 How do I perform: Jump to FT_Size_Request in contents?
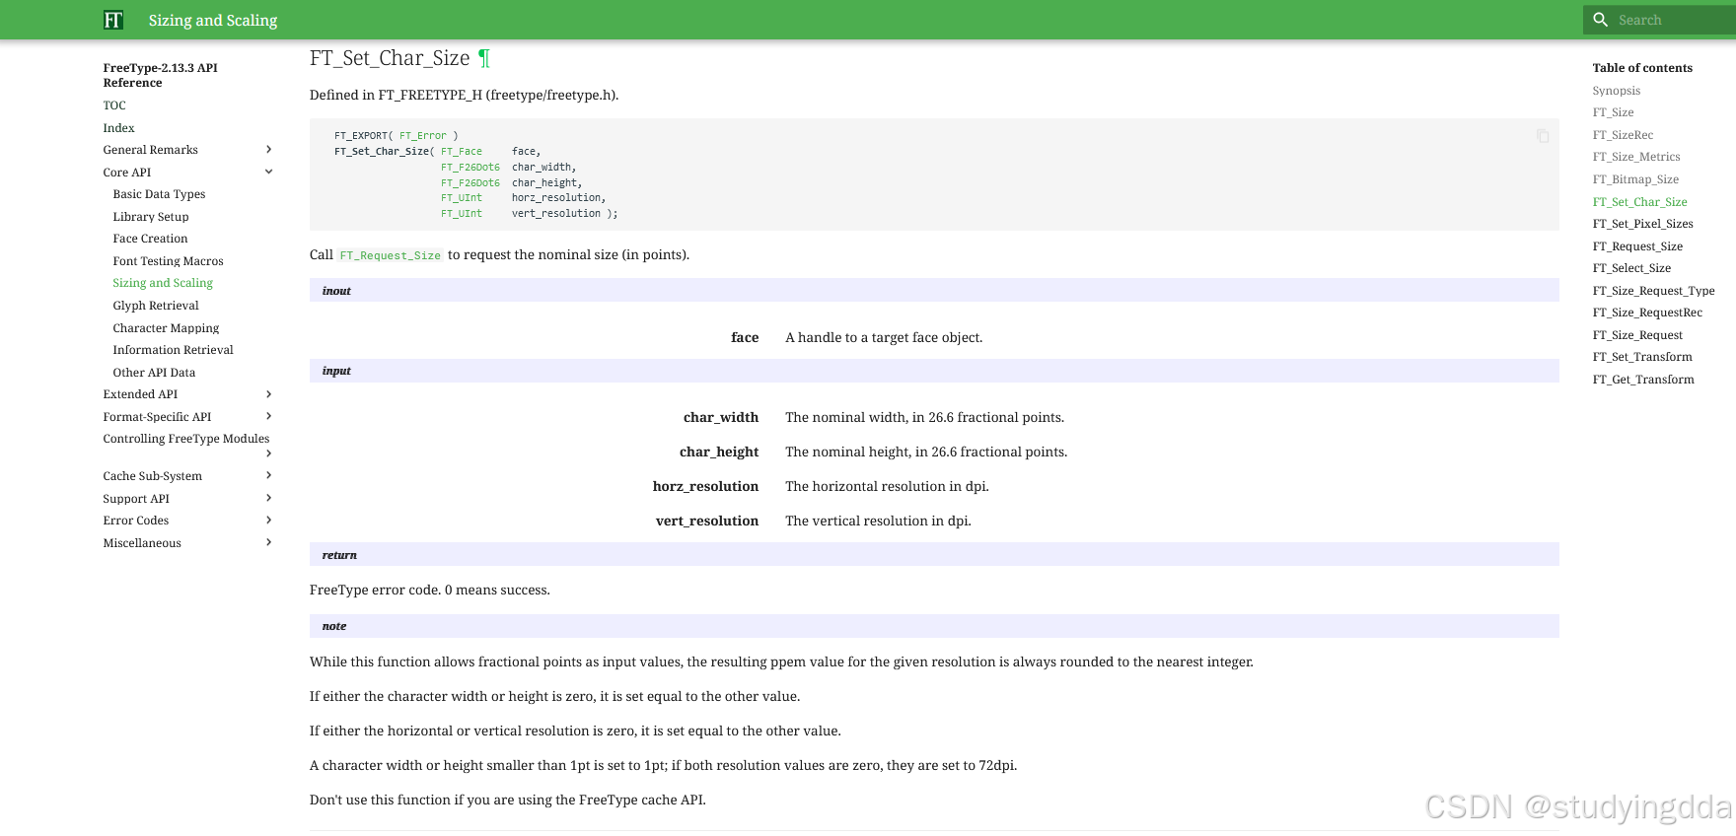tap(1637, 335)
